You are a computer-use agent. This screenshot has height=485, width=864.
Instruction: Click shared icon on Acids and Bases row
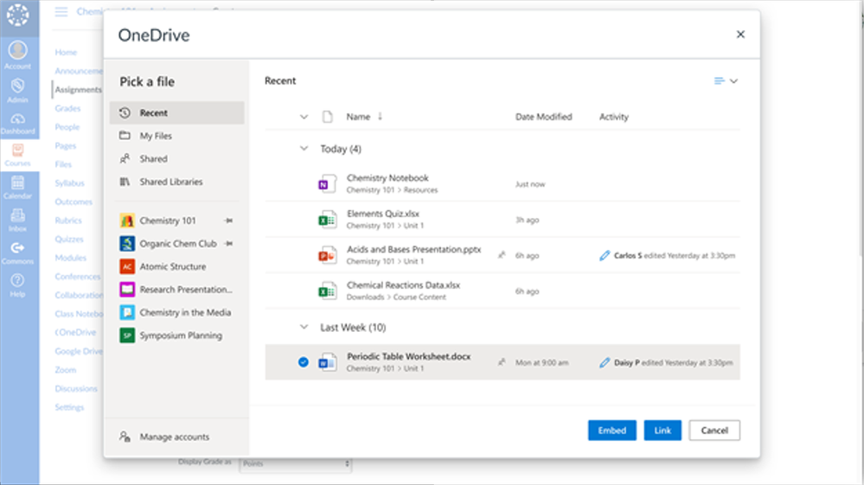(x=502, y=255)
